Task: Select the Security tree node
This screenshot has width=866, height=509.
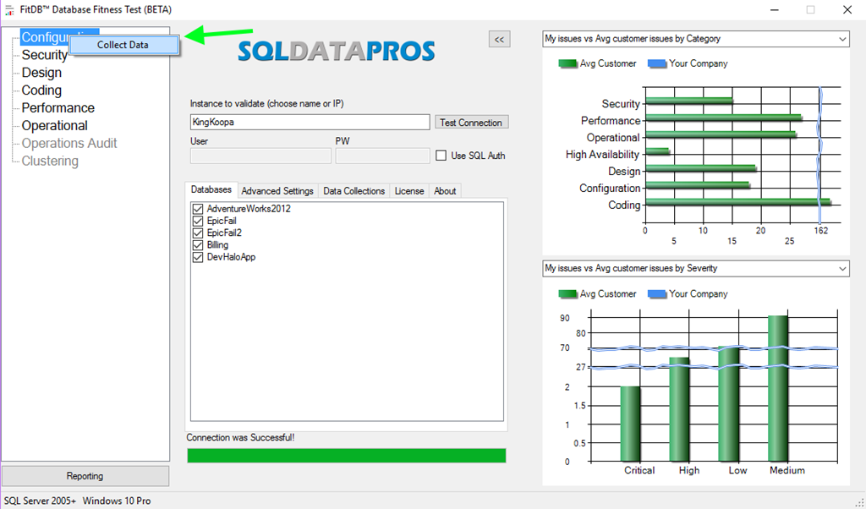Action: pyautogui.click(x=44, y=55)
